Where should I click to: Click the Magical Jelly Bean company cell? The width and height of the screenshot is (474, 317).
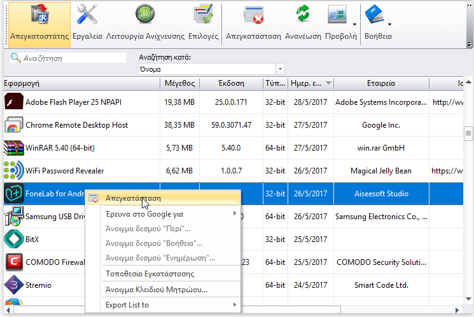click(x=381, y=171)
